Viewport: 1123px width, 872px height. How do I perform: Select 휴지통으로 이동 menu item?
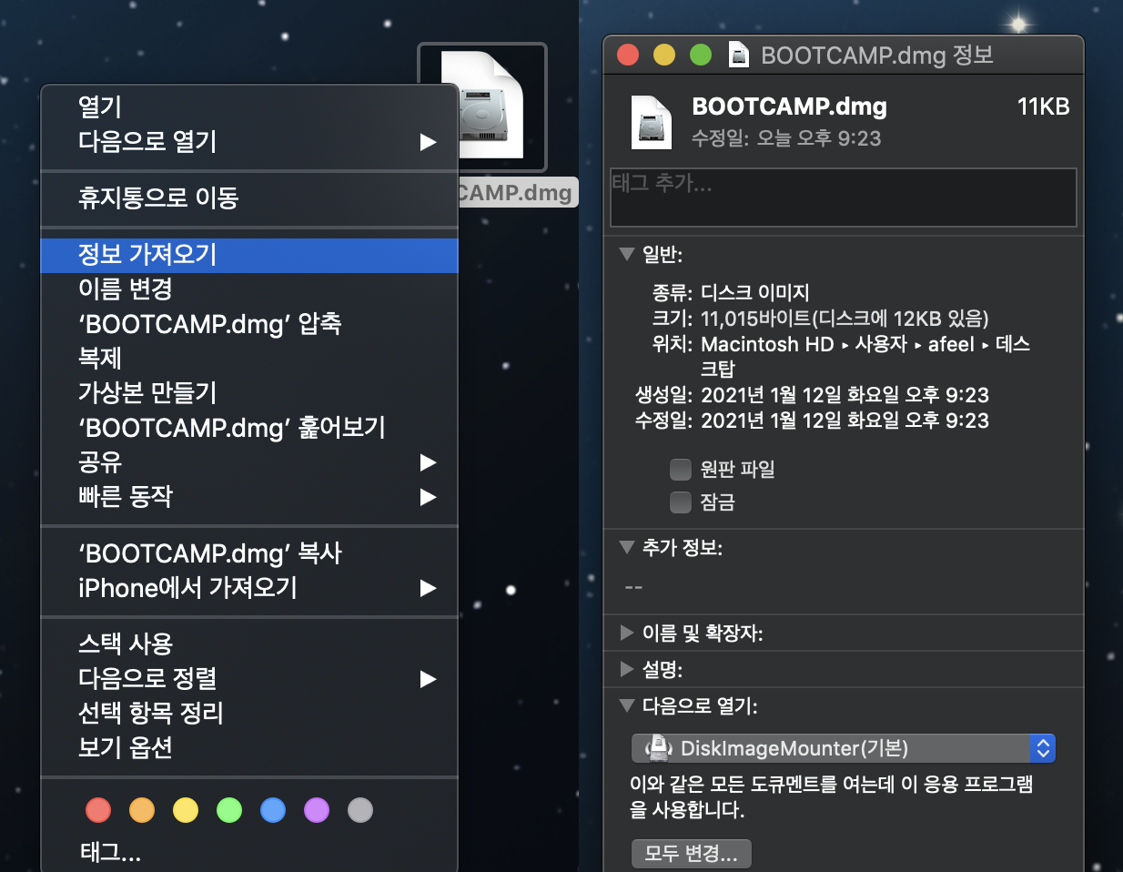pos(249,198)
